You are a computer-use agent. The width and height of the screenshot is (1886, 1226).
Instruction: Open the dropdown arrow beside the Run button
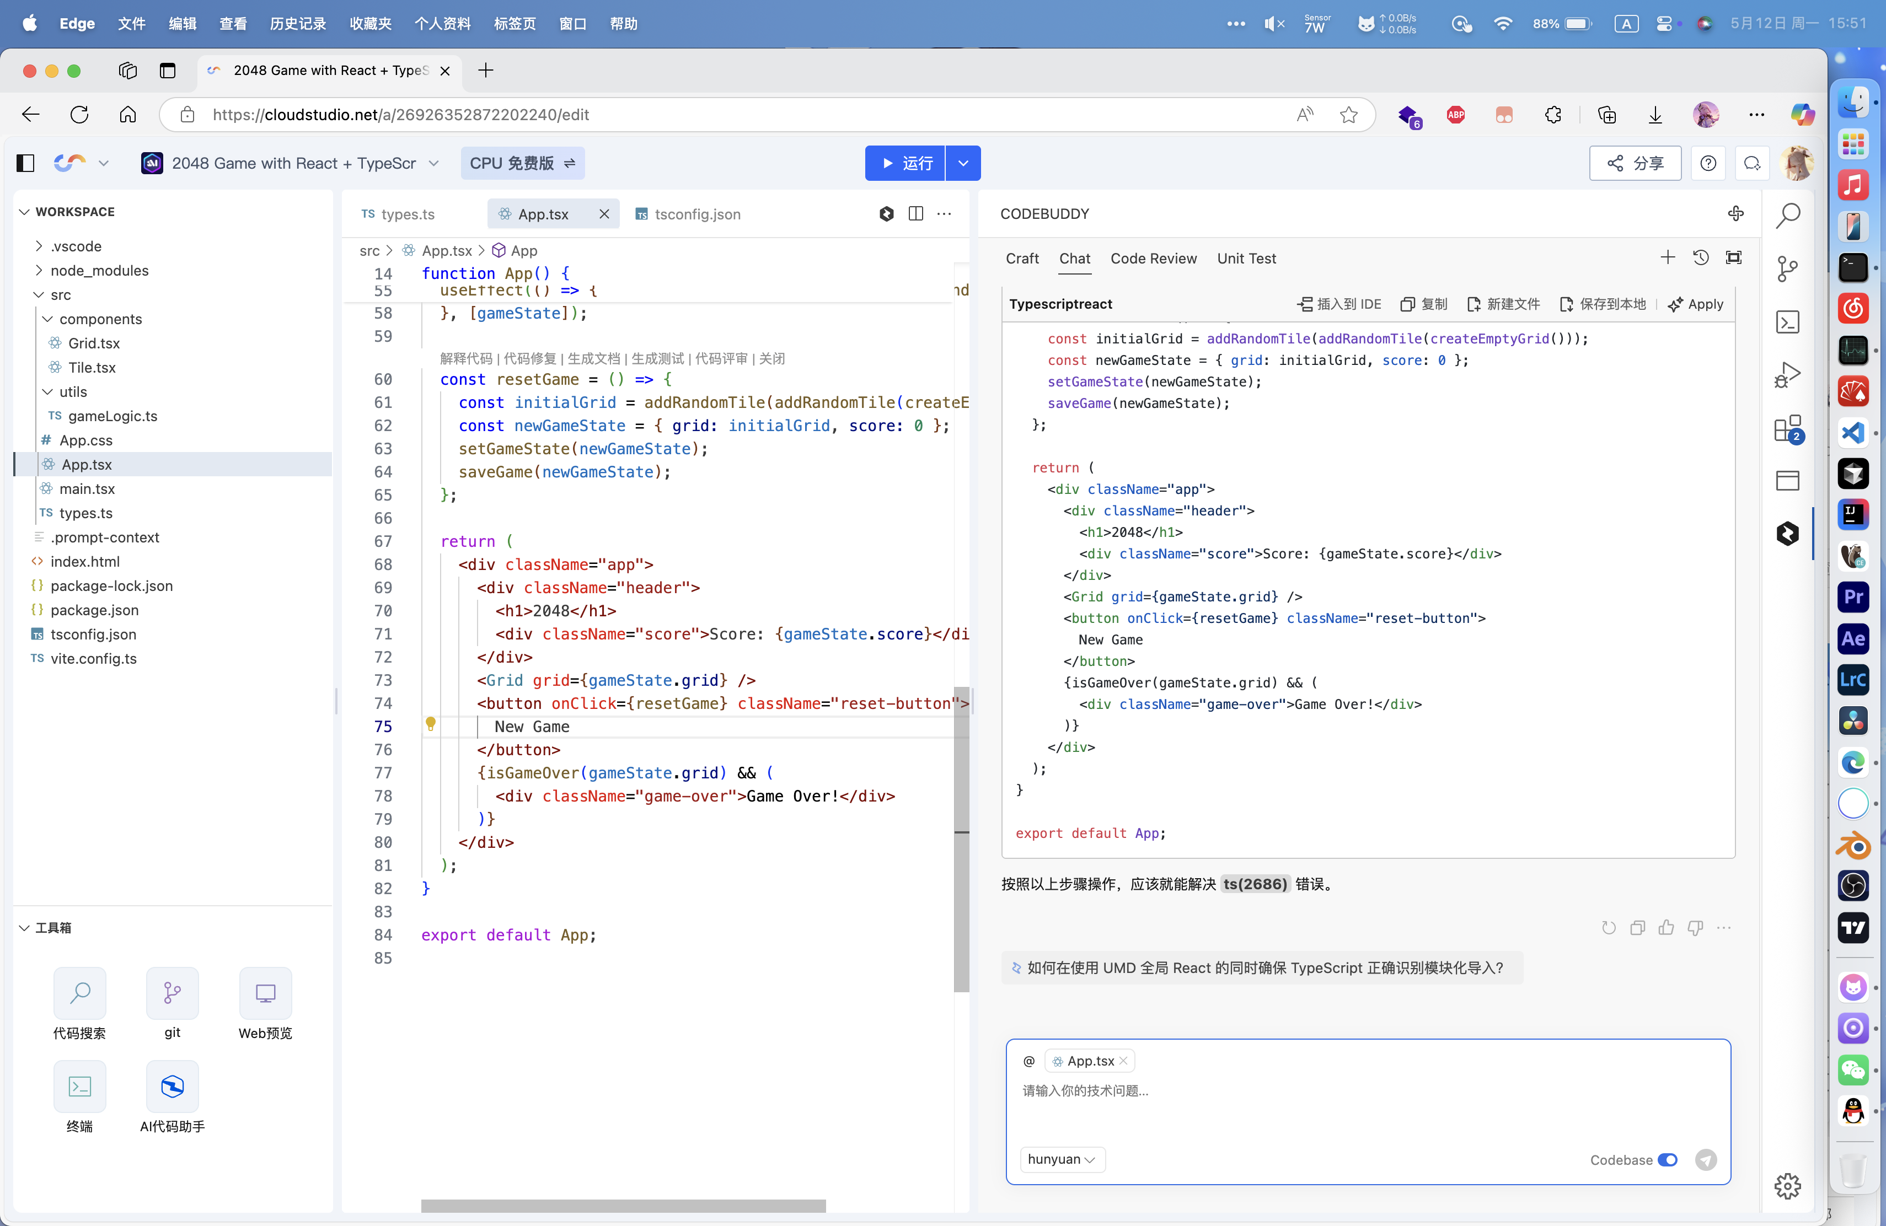pyautogui.click(x=963, y=163)
